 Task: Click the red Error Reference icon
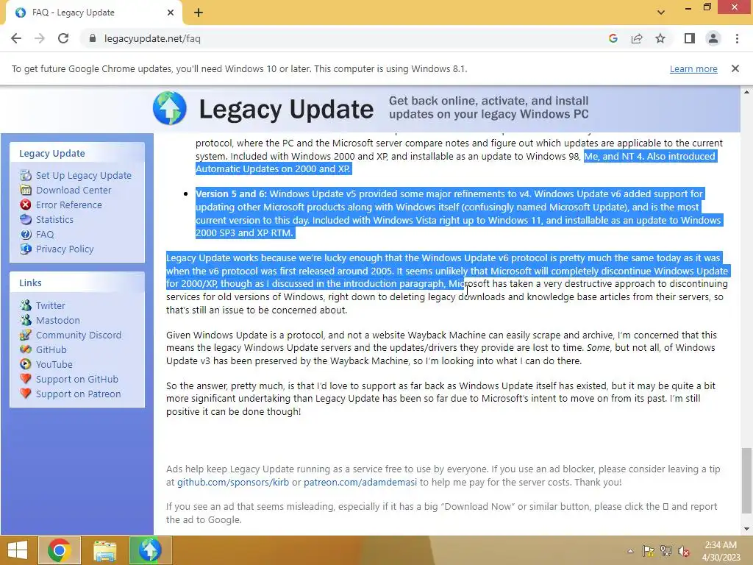pos(26,205)
